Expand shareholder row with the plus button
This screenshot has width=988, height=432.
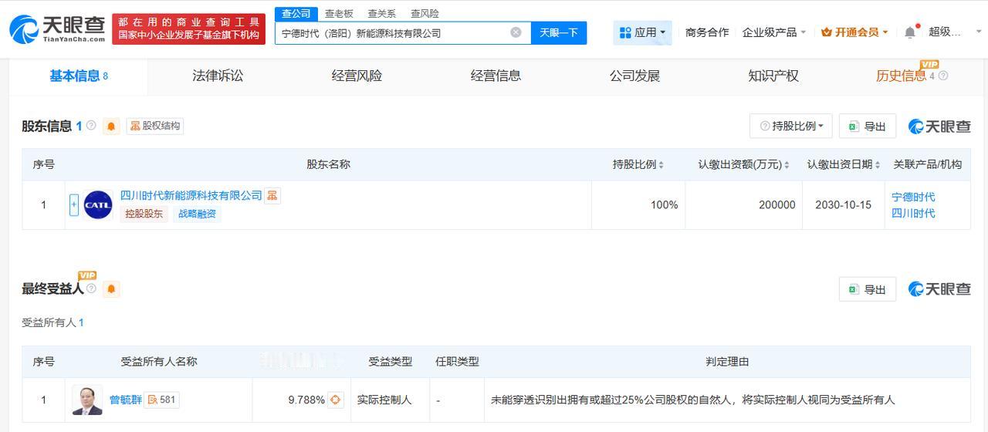(x=74, y=205)
